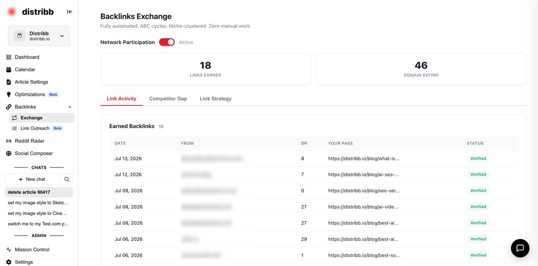Open link distribb.io/blog/ai-vide...
Viewport: 538px width, 266px height.
tap(363, 207)
